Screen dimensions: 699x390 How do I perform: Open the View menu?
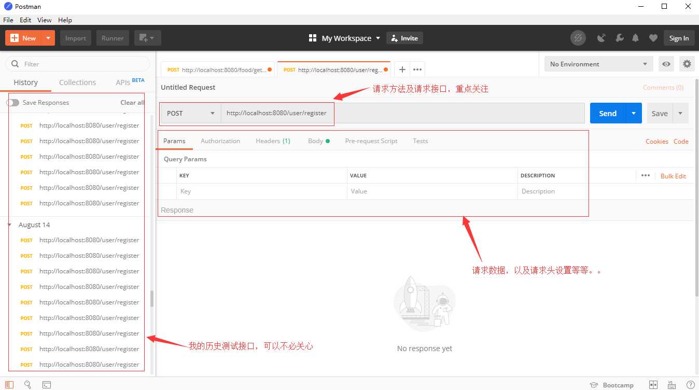(x=45, y=20)
